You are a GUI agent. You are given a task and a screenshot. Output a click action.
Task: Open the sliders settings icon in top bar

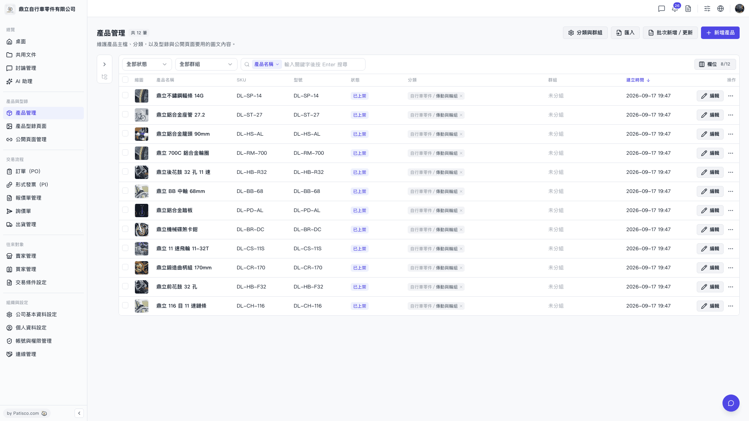(x=707, y=9)
